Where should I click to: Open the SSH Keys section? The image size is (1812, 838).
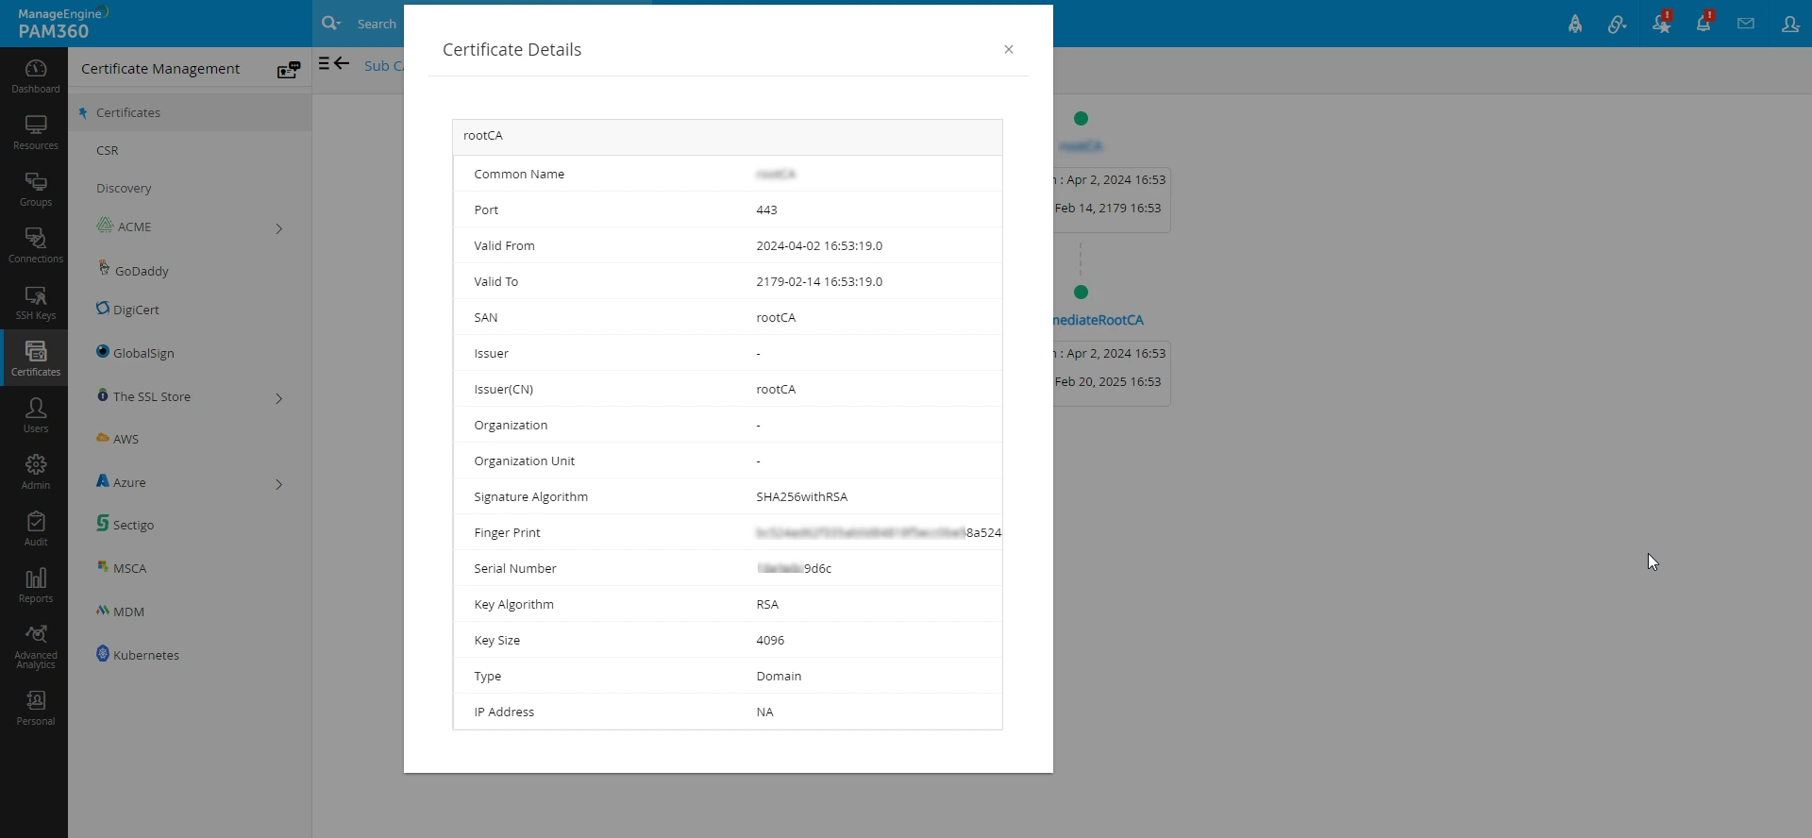pos(36,302)
